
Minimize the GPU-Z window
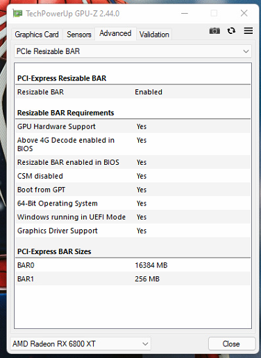(185, 13)
